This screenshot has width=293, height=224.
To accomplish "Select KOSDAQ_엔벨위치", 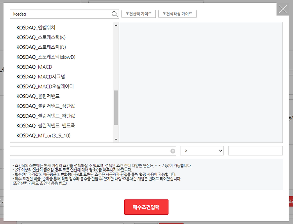I will pos(36,28).
